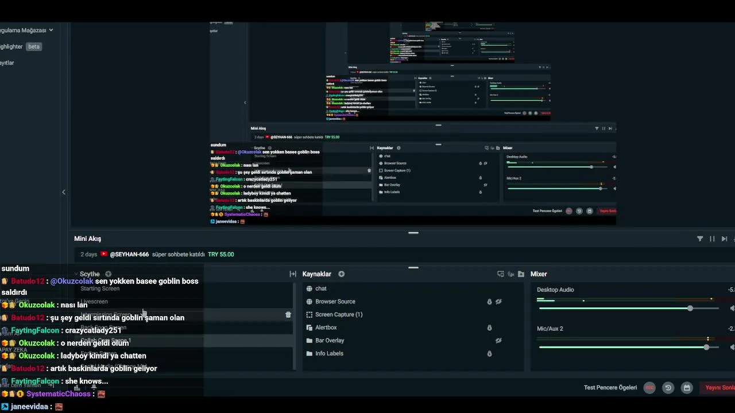735x413 pixels.
Task: Click the audio source icon in Kaynaklar header
Action: click(510, 274)
